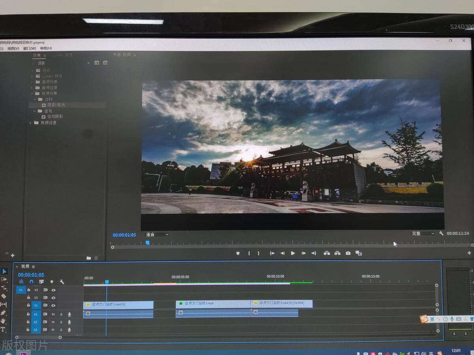Solo audio track A2

click(x=61, y=322)
